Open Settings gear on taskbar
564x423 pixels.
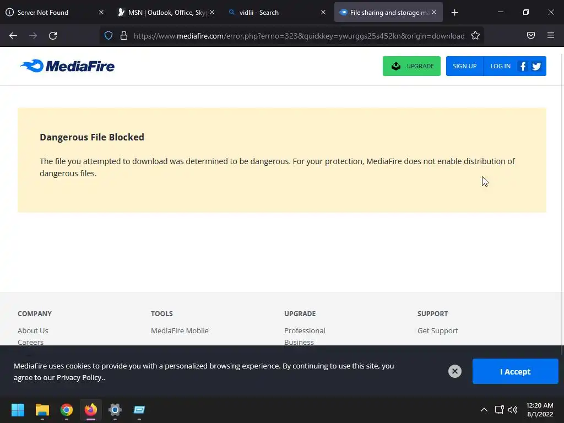click(115, 410)
